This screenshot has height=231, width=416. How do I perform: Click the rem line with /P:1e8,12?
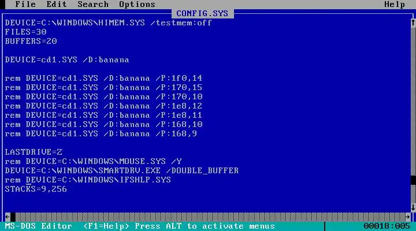pos(103,106)
